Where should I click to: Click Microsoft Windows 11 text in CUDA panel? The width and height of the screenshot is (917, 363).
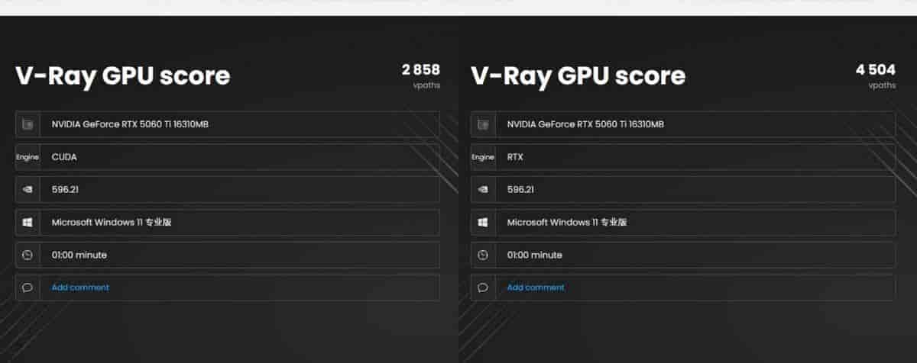[x=112, y=223]
